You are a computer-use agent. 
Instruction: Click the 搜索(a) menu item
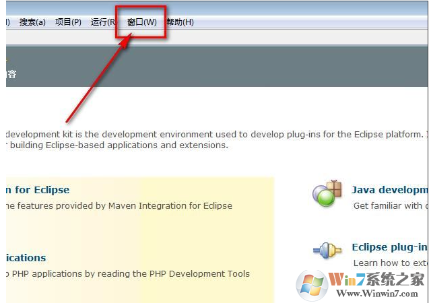(x=32, y=22)
